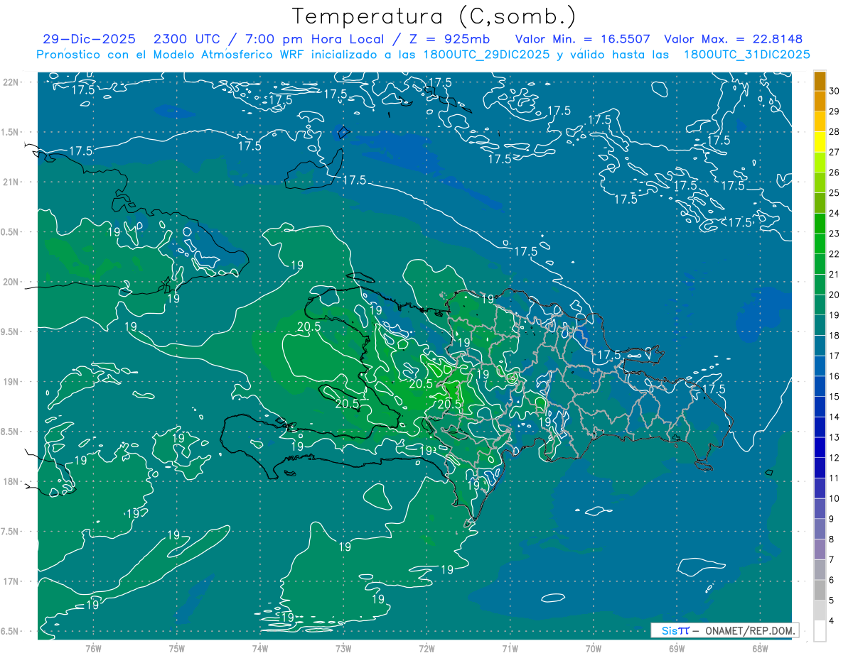This screenshot has height=658, width=853.
Task: Click the "Valor Max. = 22.8148" readout
Action: [x=733, y=39]
